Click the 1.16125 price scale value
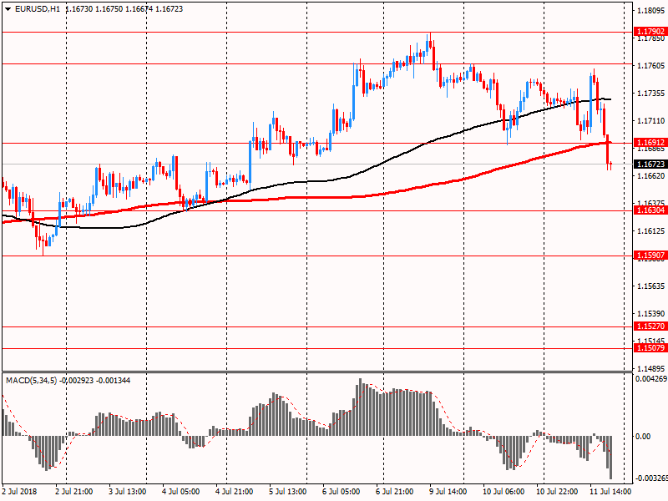The image size is (668, 501). [650, 231]
